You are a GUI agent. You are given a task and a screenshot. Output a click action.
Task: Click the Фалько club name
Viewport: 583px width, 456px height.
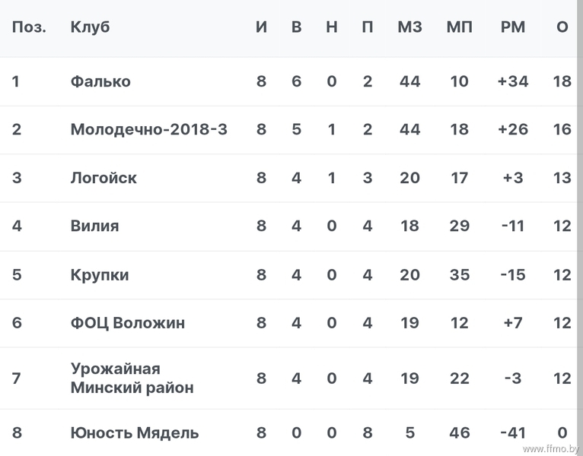tap(100, 81)
